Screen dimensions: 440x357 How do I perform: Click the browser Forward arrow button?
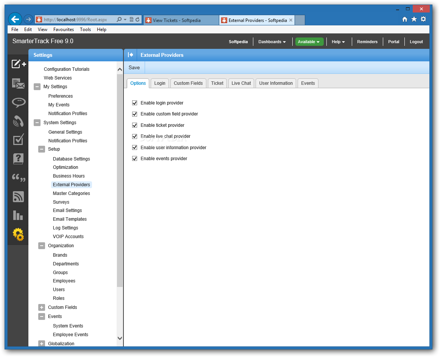coord(28,19)
